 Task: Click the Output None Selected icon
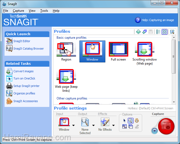pyautogui.click(x=85, y=122)
